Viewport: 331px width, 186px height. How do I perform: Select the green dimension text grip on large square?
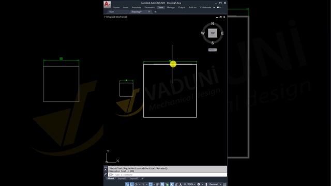[x=170, y=61]
